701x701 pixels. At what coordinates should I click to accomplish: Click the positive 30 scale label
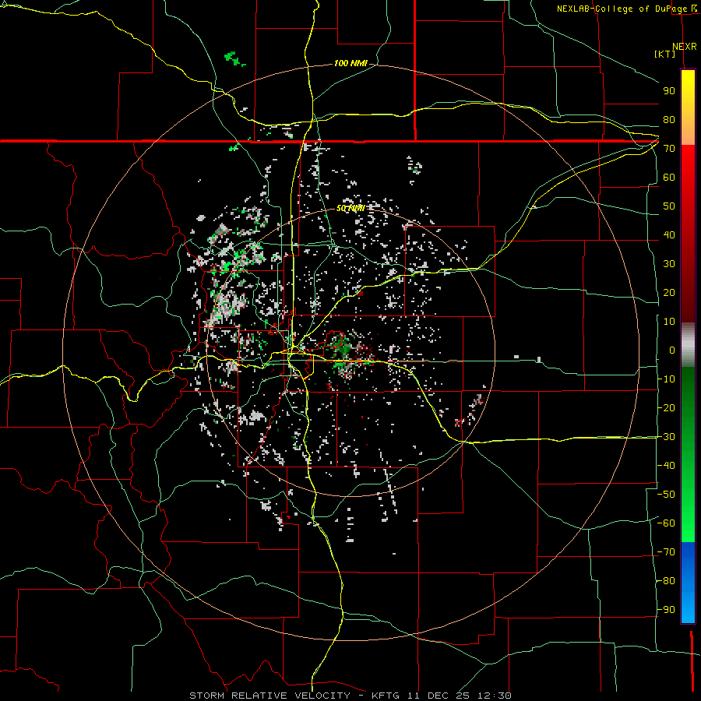coord(669,264)
